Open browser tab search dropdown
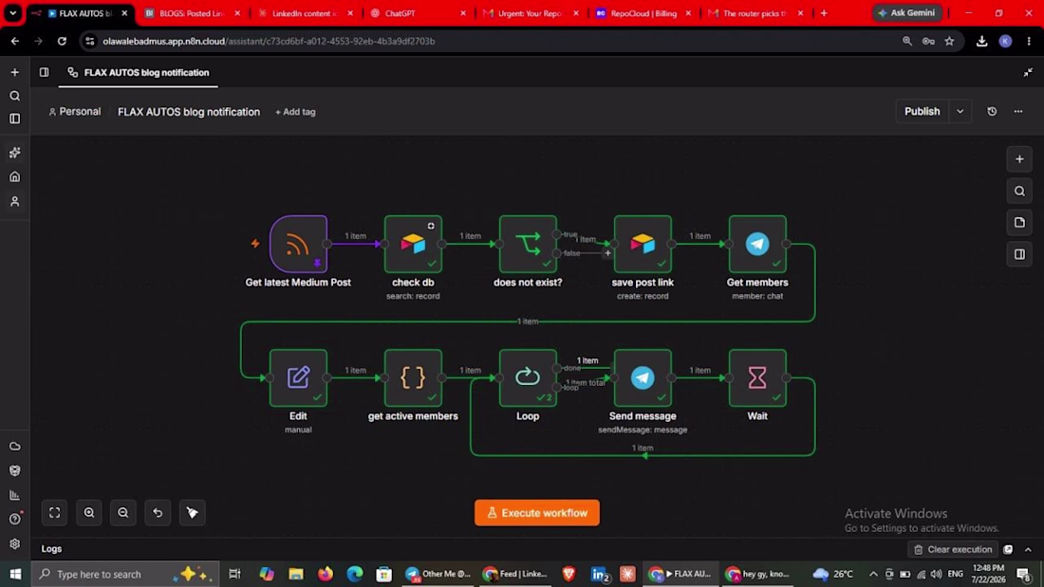 click(12, 12)
